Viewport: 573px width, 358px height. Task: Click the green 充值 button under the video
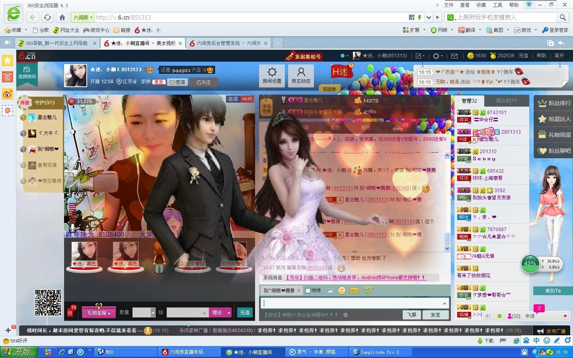pyautogui.click(x=245, y=313)
